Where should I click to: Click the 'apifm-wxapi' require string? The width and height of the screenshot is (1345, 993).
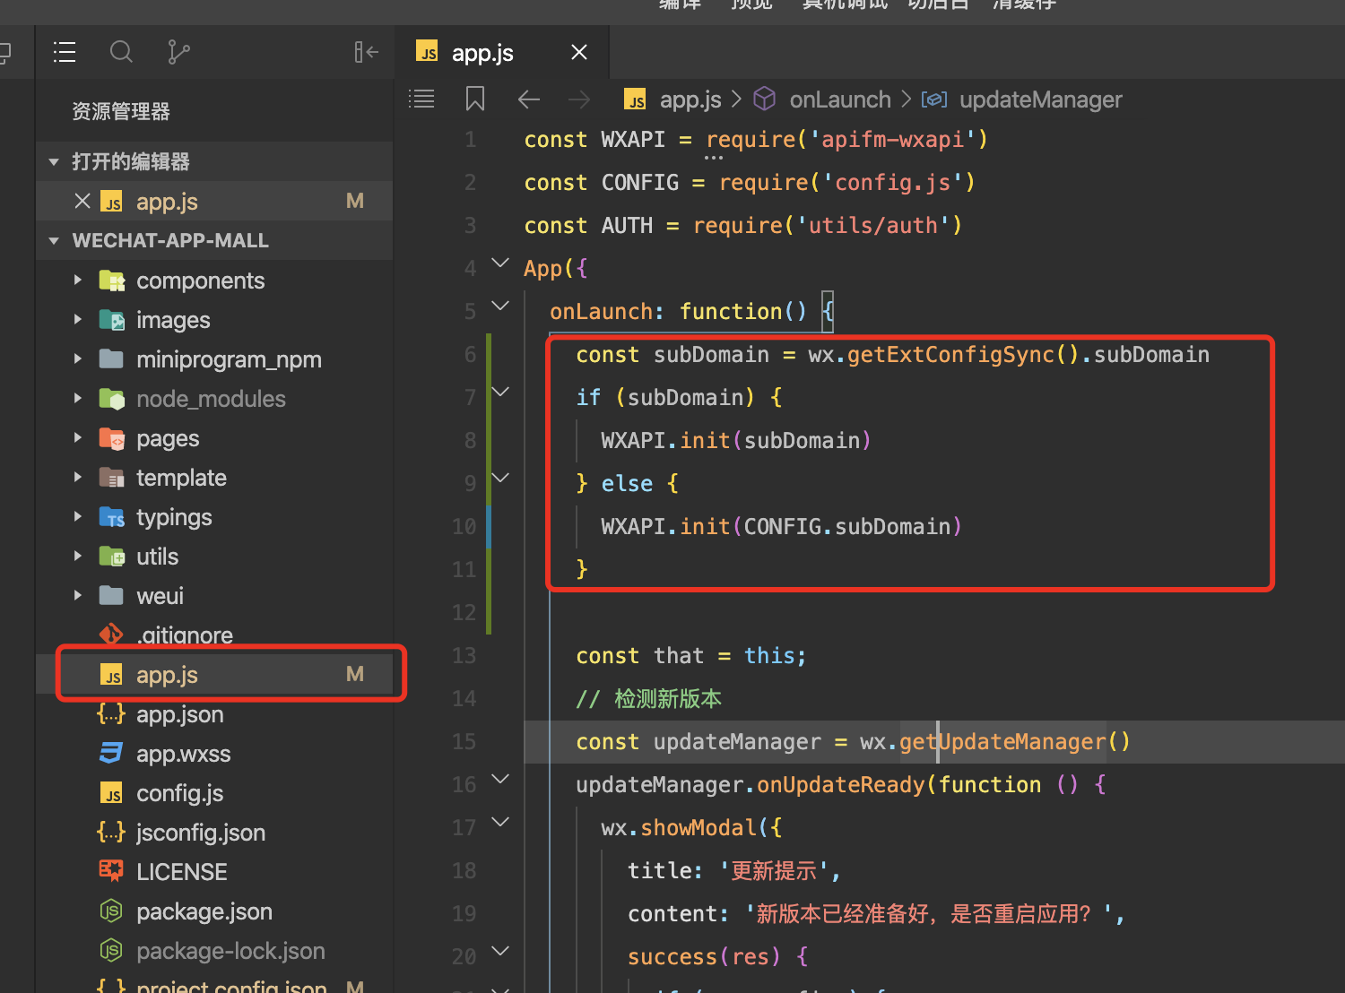click(x=892, y=140)
